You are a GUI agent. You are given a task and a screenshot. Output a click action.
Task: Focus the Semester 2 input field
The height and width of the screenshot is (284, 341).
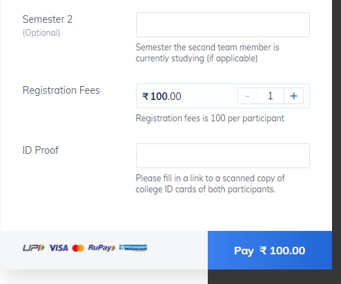click(223, 25)
